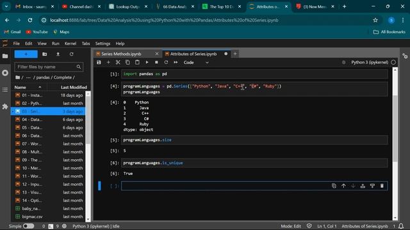
Task: Click the notebook's vertical scrollbar
Action: click(x=395, y=128)
